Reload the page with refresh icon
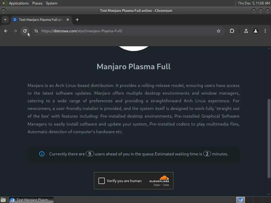The image size is (271, 203). click(25, 31)
